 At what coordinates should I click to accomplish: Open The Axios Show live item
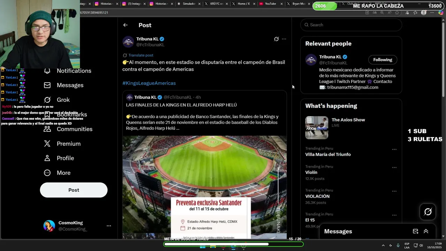point(351,128)
